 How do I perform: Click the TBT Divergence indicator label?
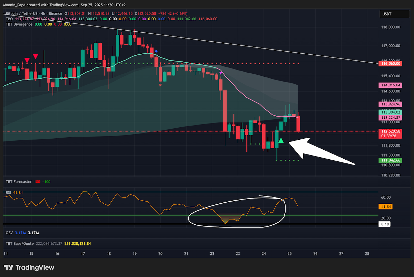coord(19,24)
